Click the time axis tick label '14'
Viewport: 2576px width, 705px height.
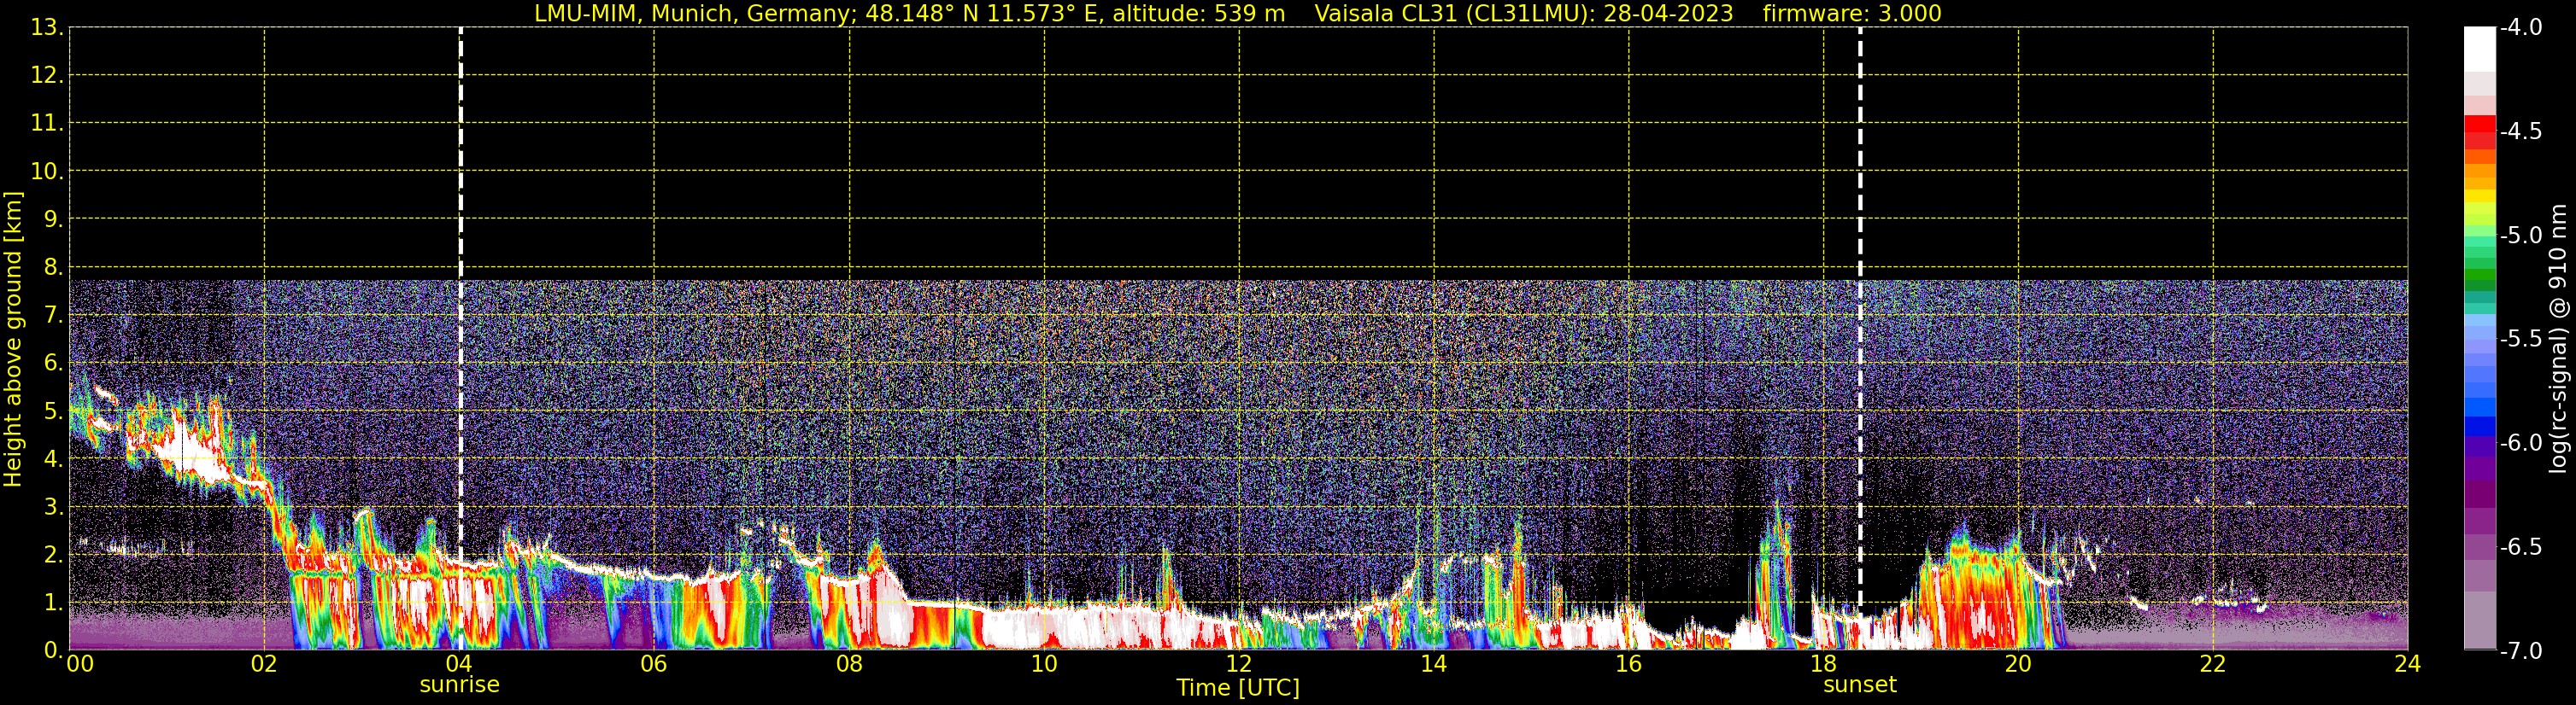click(x=1434, y=664)
